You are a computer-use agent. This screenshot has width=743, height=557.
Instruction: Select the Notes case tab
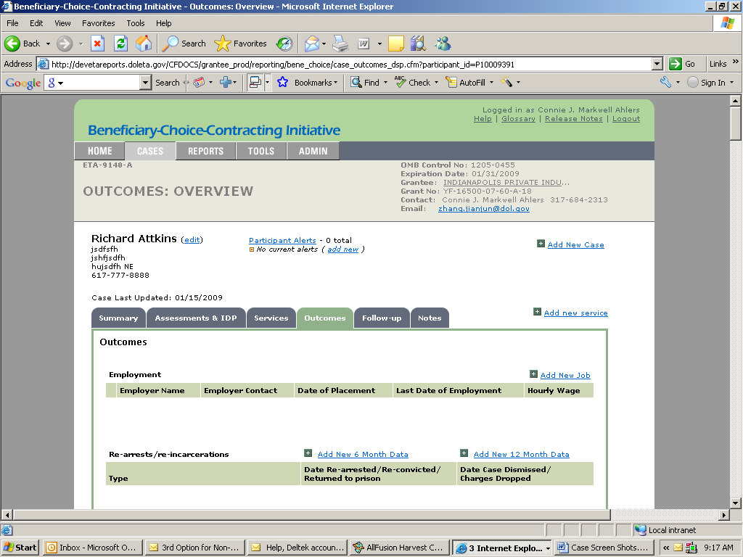430,318
